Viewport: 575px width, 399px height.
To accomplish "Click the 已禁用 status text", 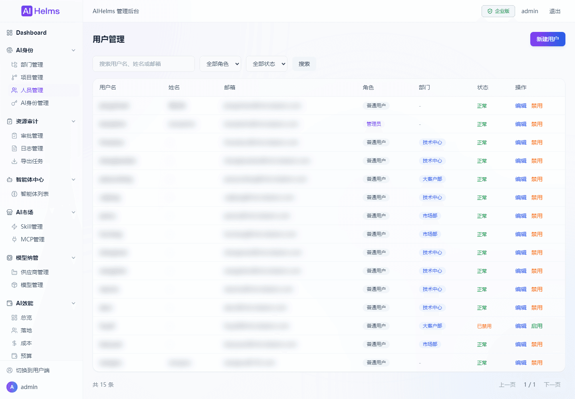I will click(x=484, y=326).
